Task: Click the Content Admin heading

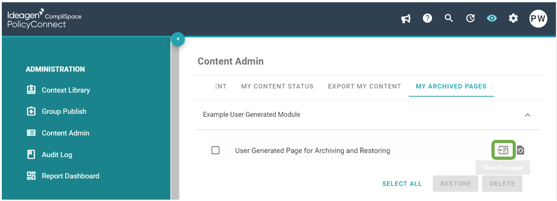Action: 231,61
